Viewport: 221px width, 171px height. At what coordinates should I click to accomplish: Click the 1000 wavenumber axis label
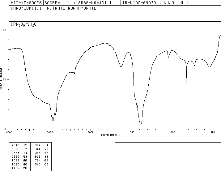click(172, 132)
